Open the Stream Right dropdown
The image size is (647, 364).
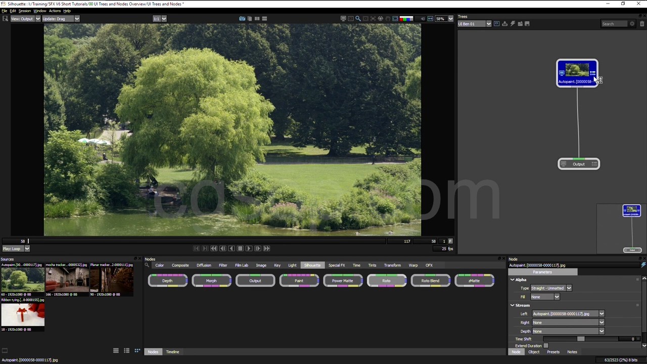568,323
